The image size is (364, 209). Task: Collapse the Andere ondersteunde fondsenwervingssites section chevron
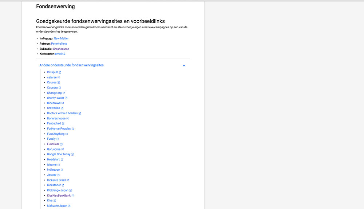(x=184, y=66)
